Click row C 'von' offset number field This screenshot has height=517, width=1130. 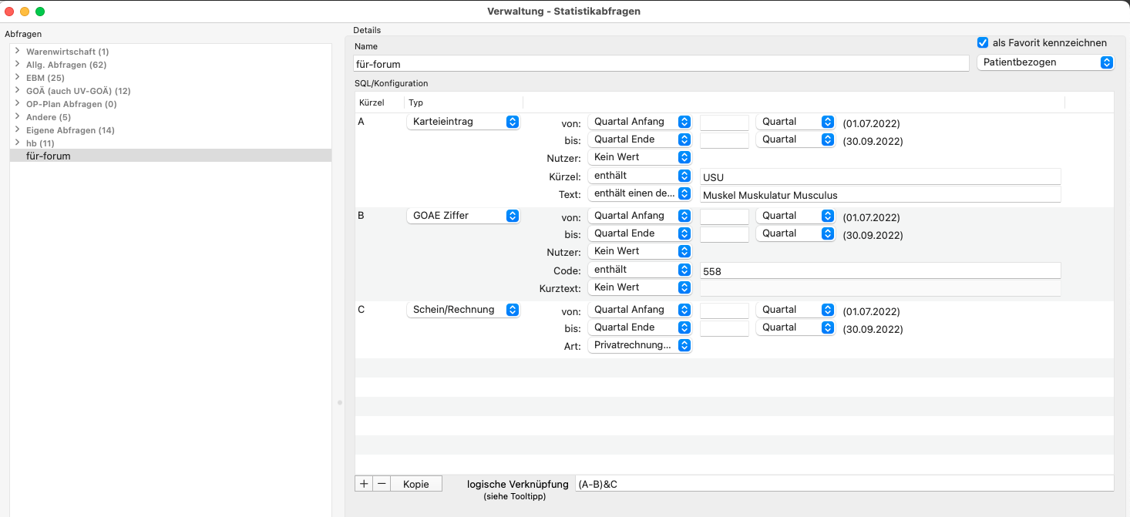click(x=725, y=311)
